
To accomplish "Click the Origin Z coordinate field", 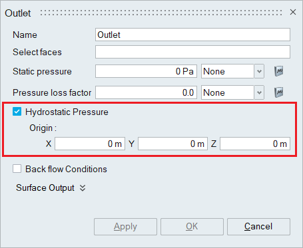I will pos(255,144).
